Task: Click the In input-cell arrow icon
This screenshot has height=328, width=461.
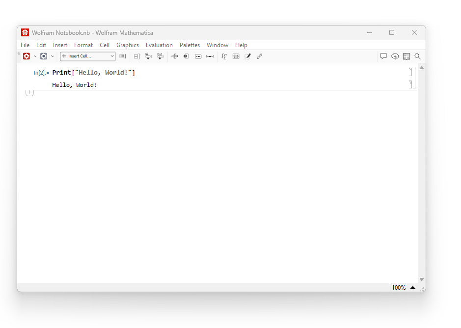Action: coord(148,56)
